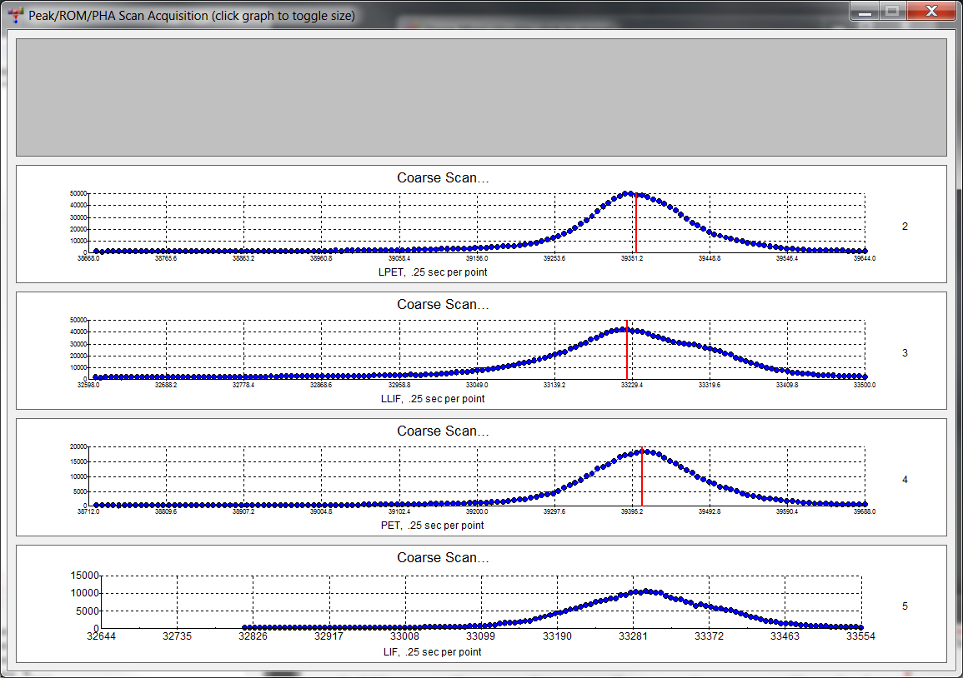
Task: Click the 33281 x-axis label on LIF graph
Action: pyautogui.click(x=632, y=636)
